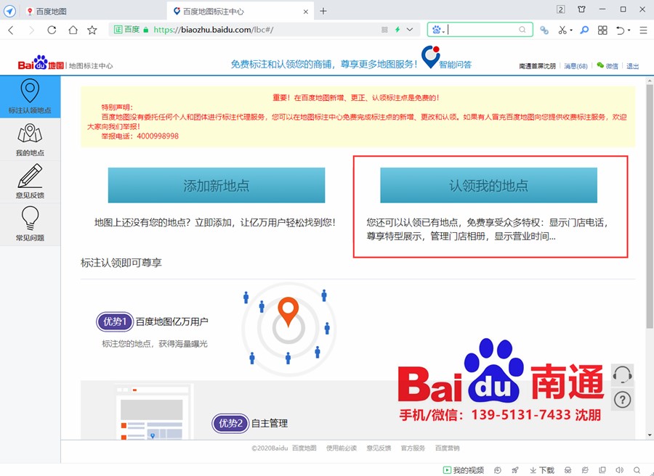Click the 举报电话：4000998998 text
Screen dimensions: 654x476
[x=140, y=136]
